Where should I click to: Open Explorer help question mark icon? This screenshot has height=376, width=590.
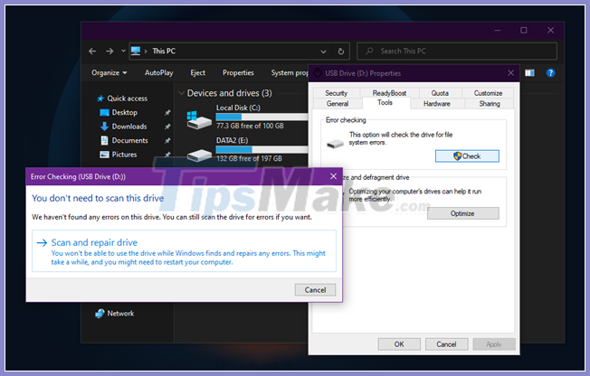[550, 73]
